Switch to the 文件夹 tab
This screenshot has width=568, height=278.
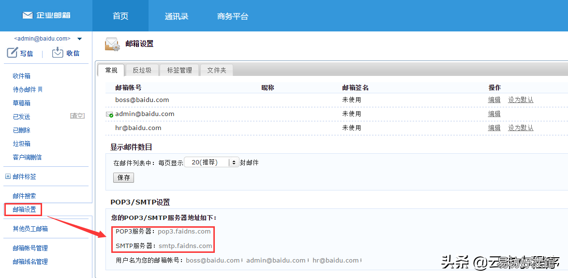click(217, 70)
